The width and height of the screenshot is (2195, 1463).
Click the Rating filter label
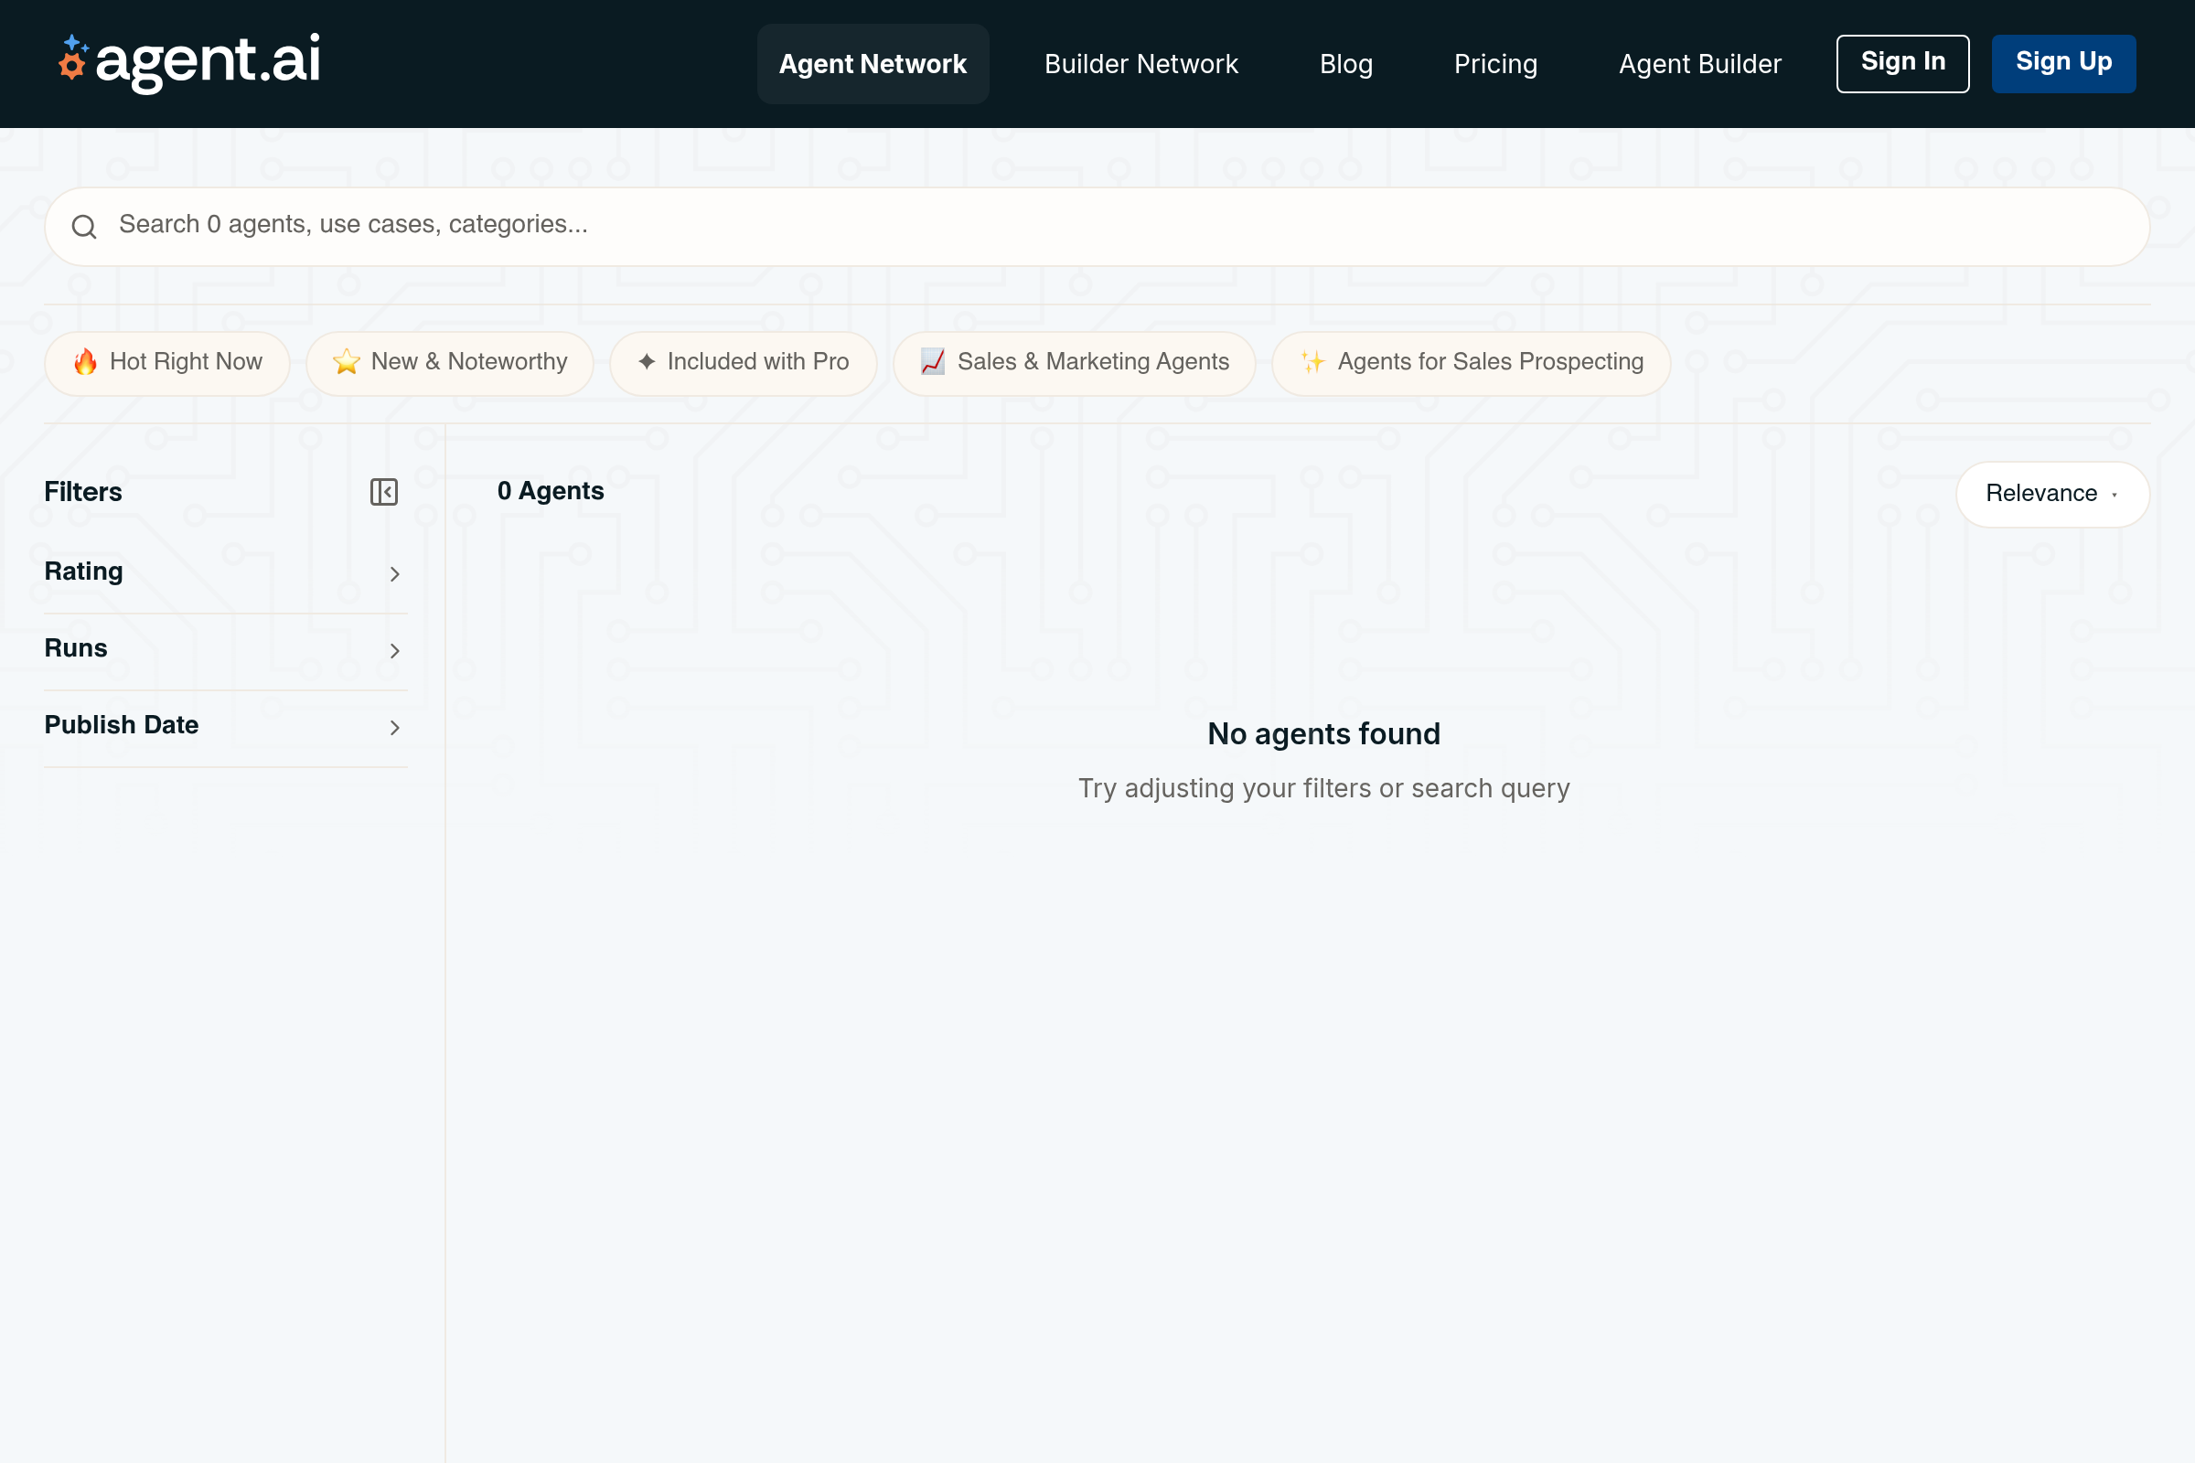pyautogui.click(x=83, y=571)
